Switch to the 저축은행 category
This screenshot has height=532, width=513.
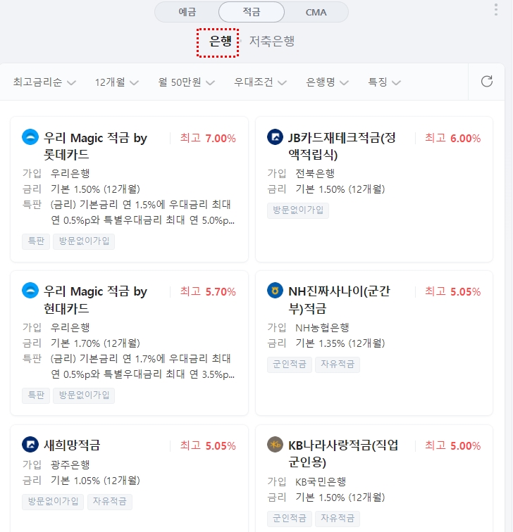click(272, 42)
